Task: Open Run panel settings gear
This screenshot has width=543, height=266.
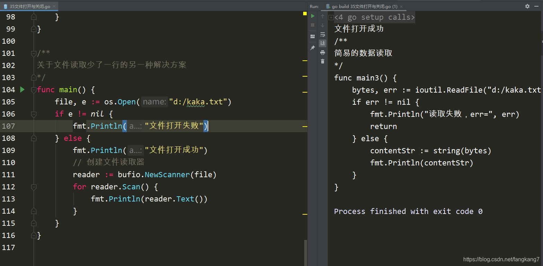Action: (x=527, y=6)
